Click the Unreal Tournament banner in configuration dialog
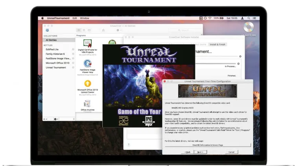This screenshot has height=166, width=295. pos(208,91)
